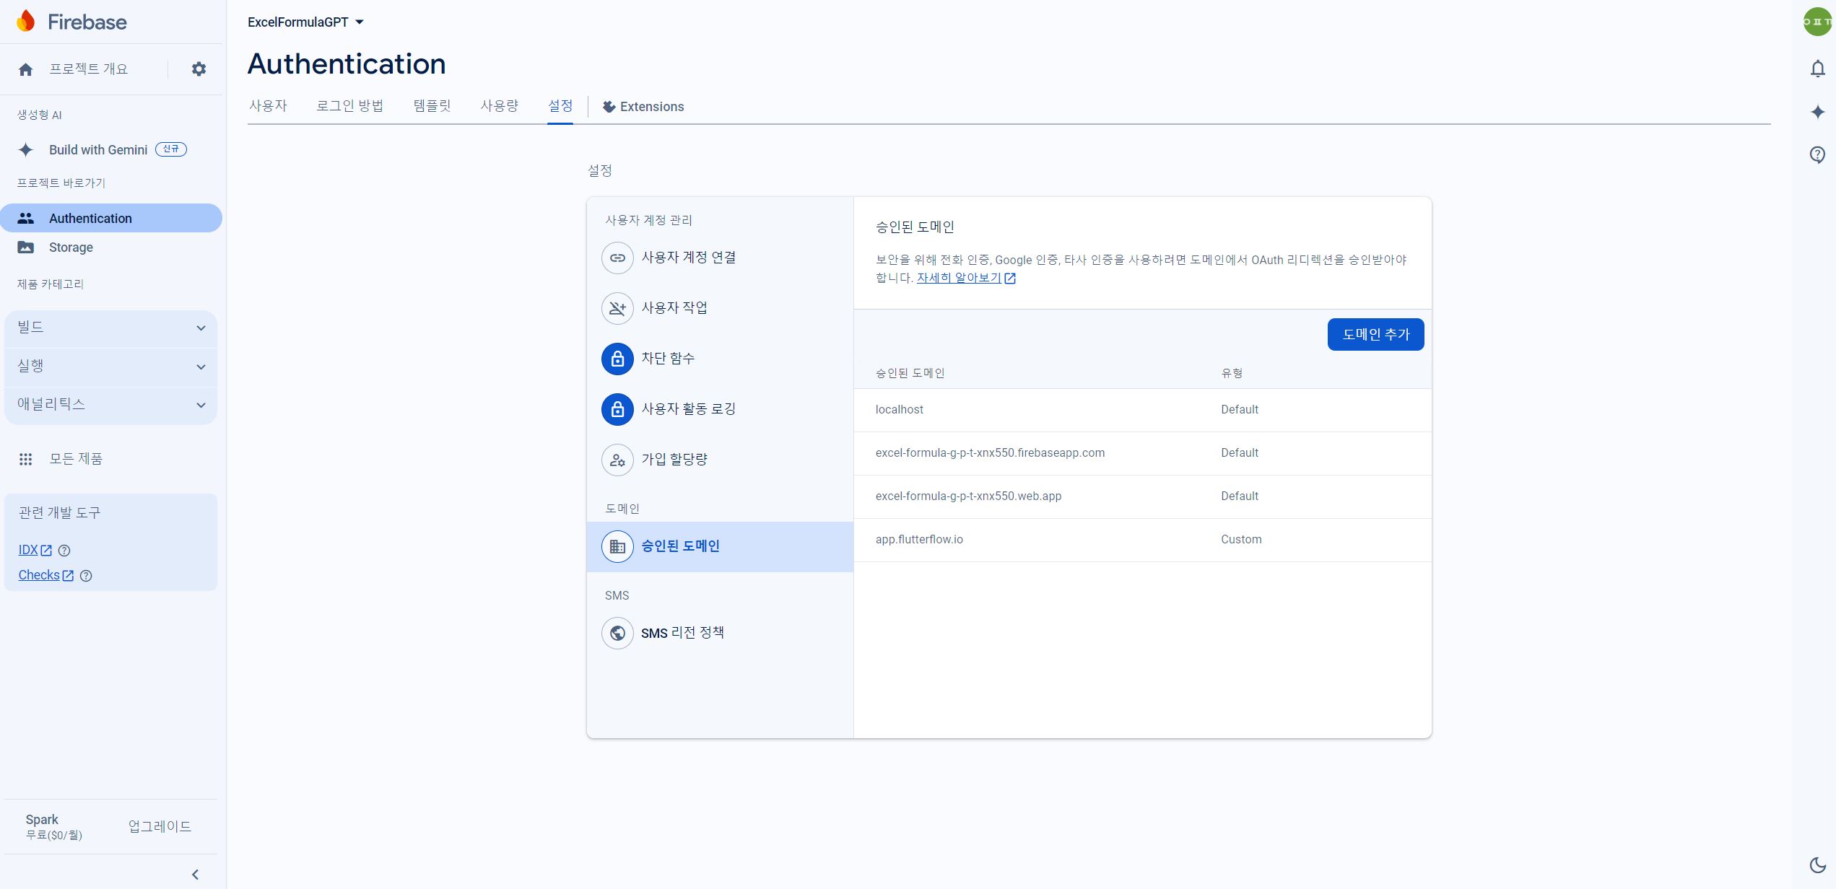This screenshot has height=889, width=1836.
Task: Select 사용자 작업 settings item
Action: click(x=720, y=308)
